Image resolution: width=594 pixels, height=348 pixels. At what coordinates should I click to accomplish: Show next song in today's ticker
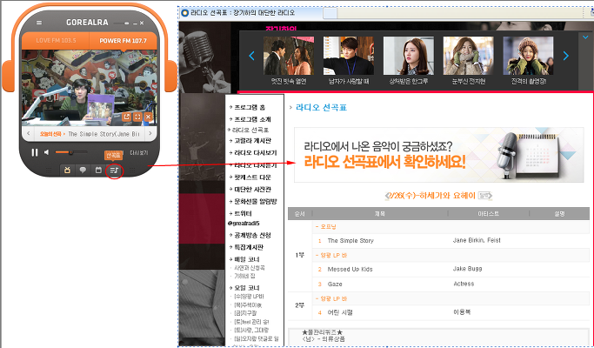[150, 133]
